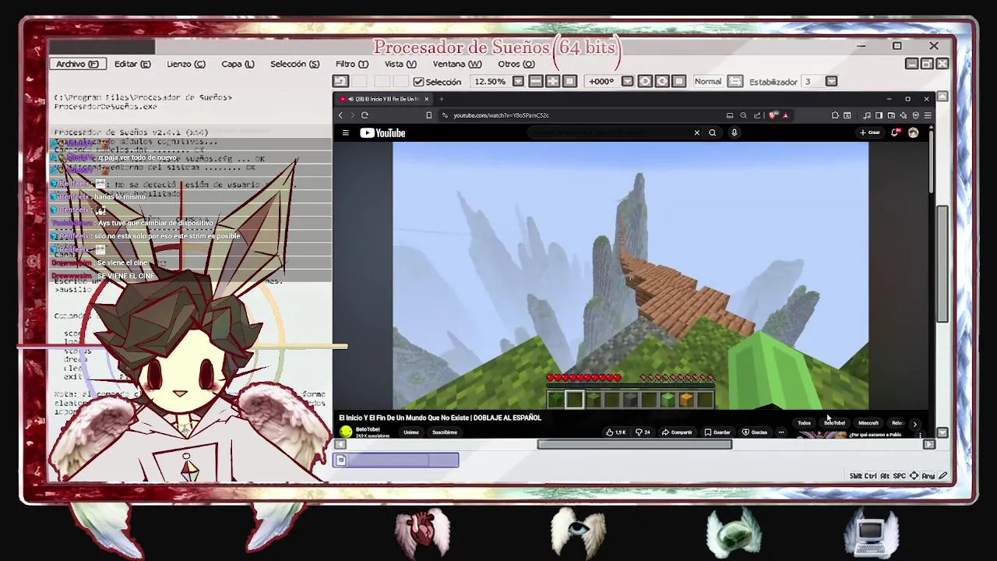Click the 12.50% zoom value field
The height and width of the screenshot is (561, 997).
click(x=490, y=81)
